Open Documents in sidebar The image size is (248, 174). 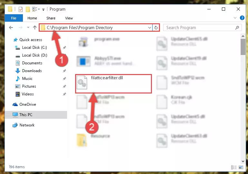(32, 63)
